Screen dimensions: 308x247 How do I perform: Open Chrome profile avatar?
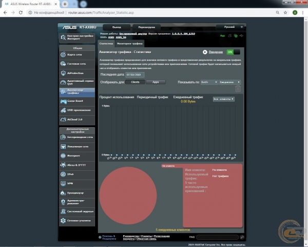coord(295,12)
